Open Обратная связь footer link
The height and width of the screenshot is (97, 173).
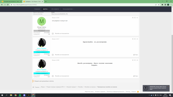(x=89, y=92)
